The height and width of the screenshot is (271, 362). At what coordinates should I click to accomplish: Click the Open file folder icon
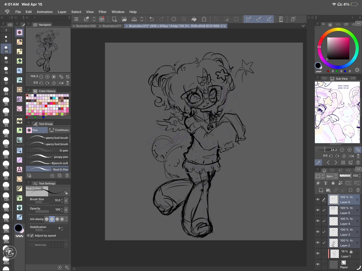pyautogui.click(x=124, y=19)
